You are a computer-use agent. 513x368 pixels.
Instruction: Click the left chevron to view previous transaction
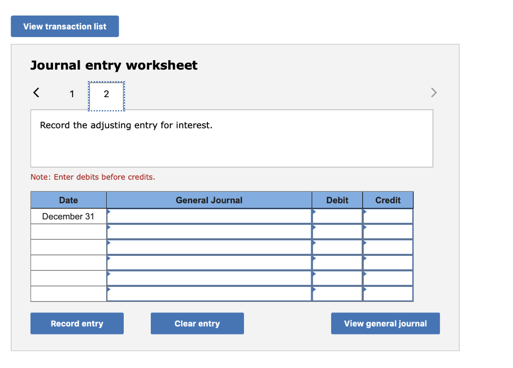35,92
